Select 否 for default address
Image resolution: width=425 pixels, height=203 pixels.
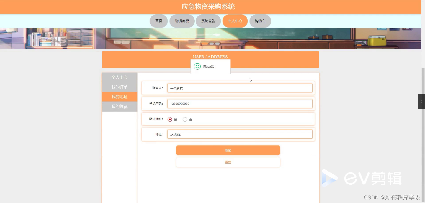pos(185,119)
